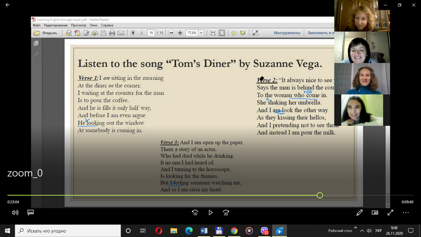Open the Windows Start menu
421x237 pixels.
pos(7,231)
